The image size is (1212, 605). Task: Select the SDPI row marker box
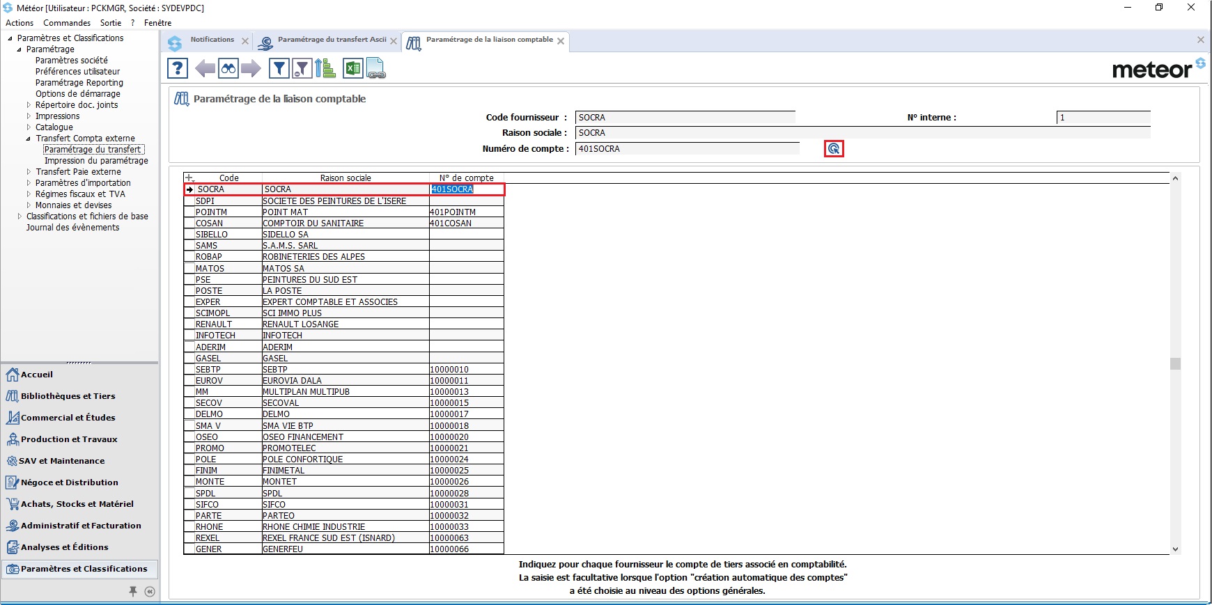[x=189, y=201]
